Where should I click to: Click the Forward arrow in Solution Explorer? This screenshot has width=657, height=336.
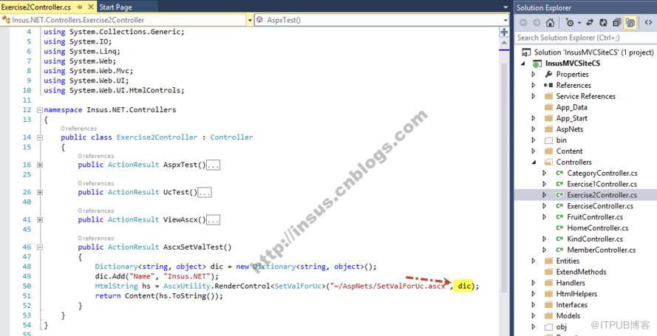tap(537, 23)
